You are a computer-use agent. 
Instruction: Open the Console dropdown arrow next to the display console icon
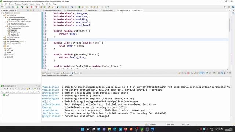pos(212,73)
